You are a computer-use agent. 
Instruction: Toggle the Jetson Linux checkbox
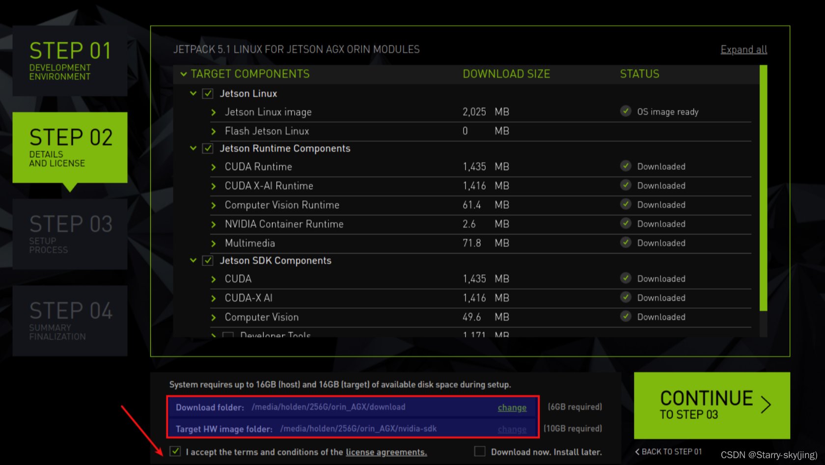[x=208, y=93]
